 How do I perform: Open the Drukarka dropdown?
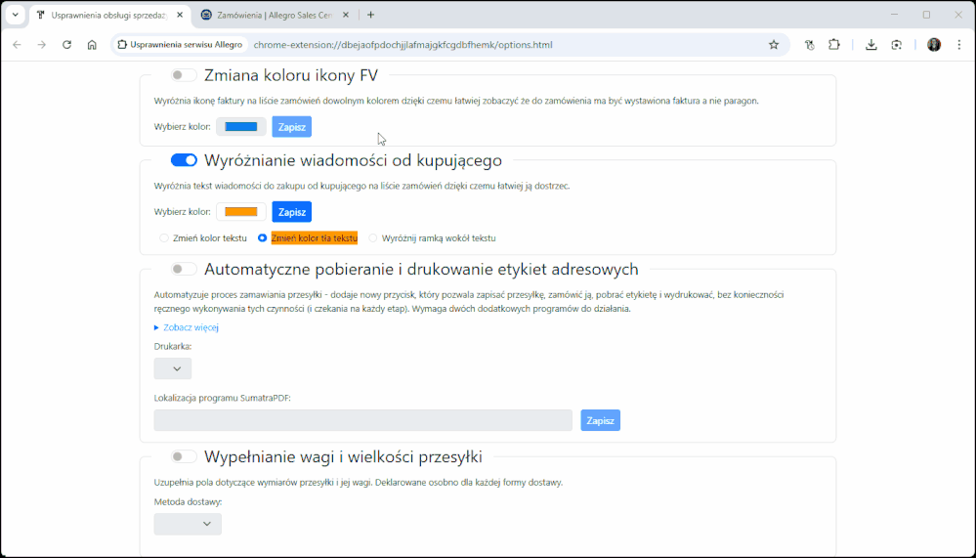coord(173,368)
